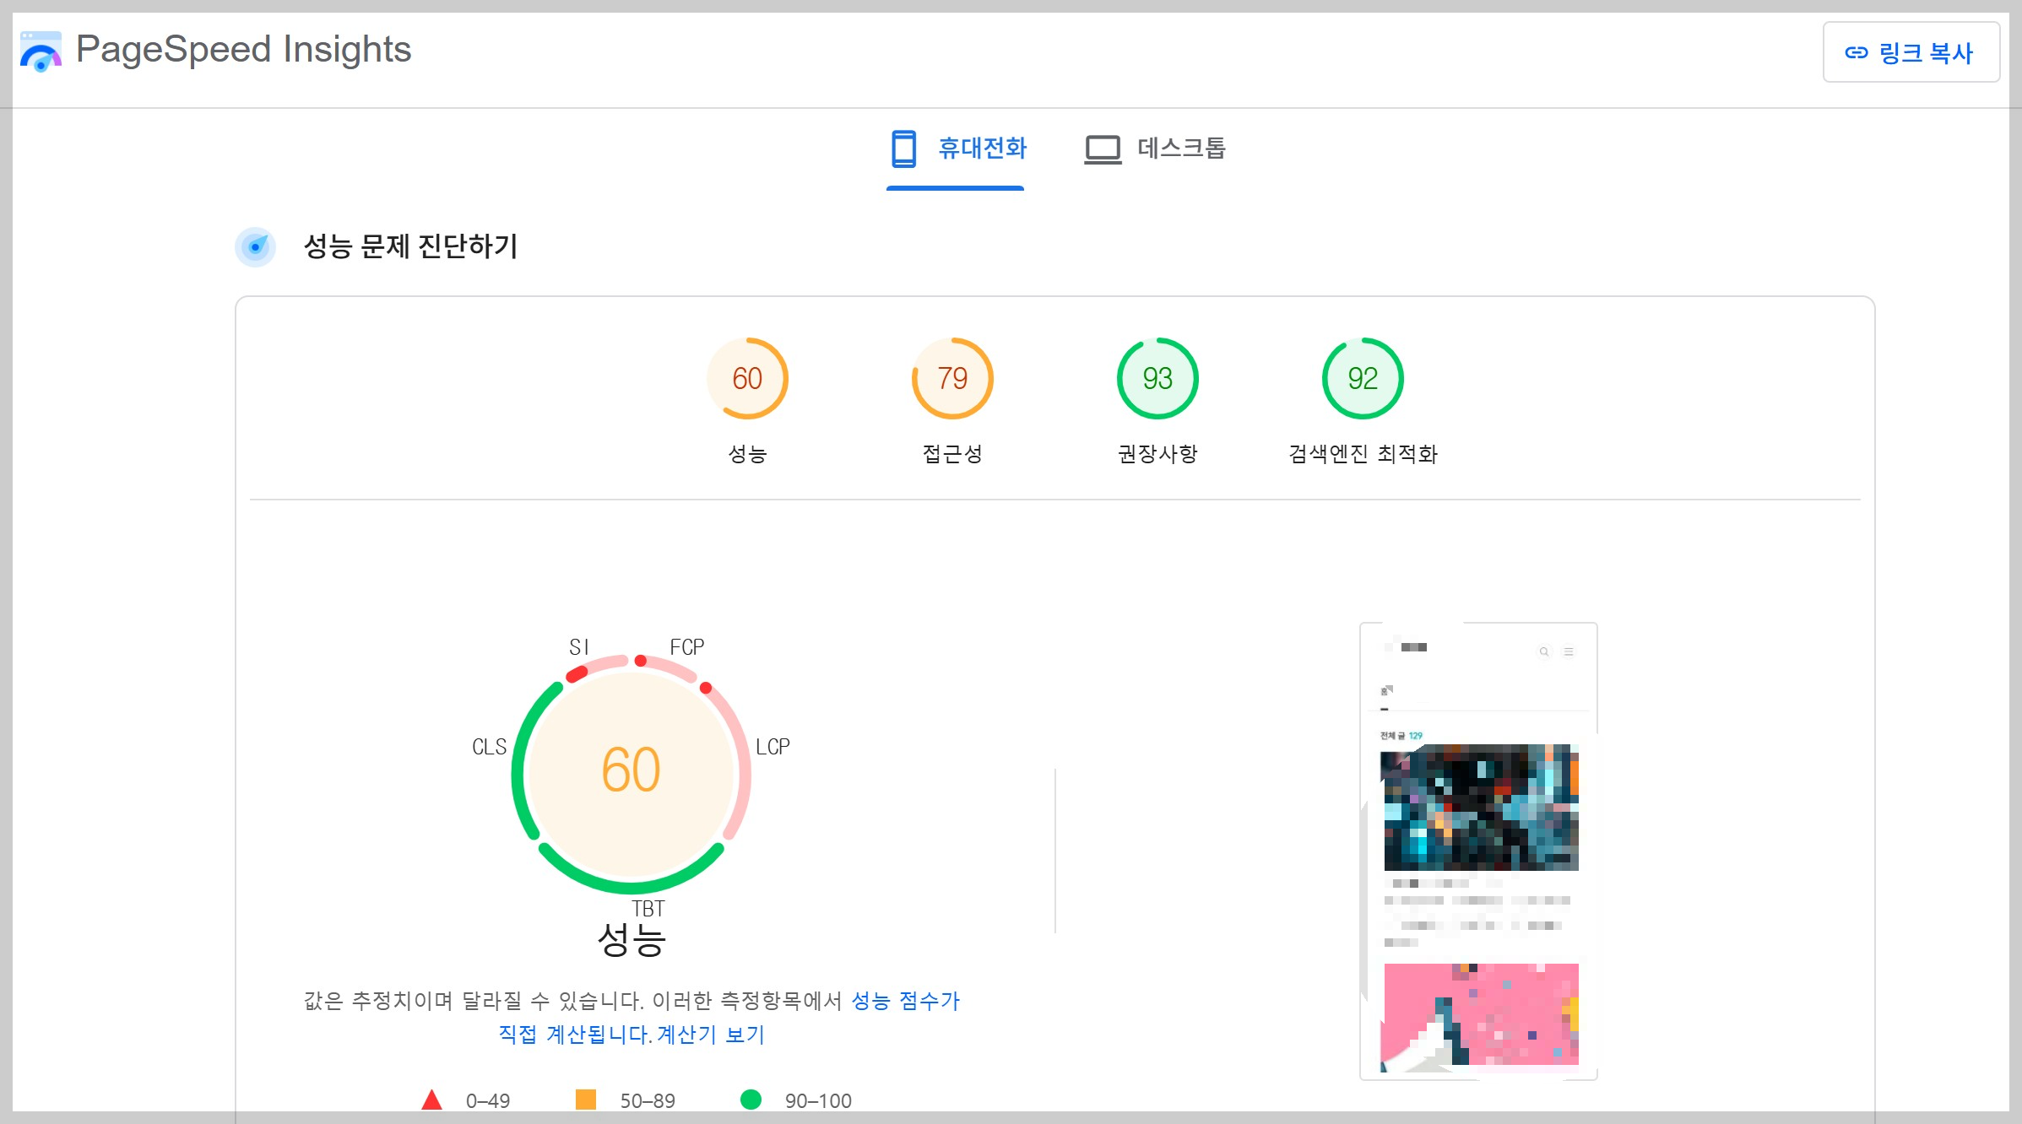Open the 성능 점수가 직접 계산됩니다 link
The width and height of the screenshot is (2022, 1124).
click(x=904, y=1001)
